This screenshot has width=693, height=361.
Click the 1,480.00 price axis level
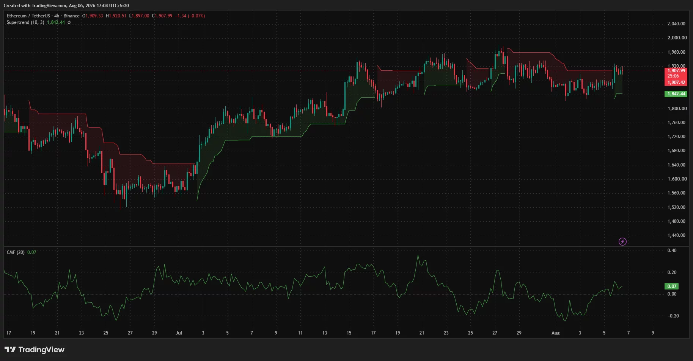(x=676, y=221)
